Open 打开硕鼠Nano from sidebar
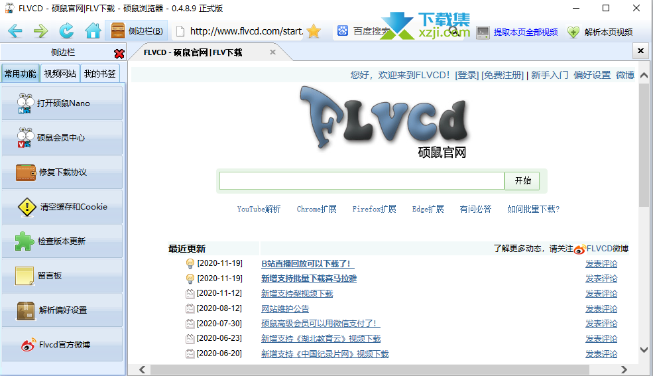 tap(62, 103)
